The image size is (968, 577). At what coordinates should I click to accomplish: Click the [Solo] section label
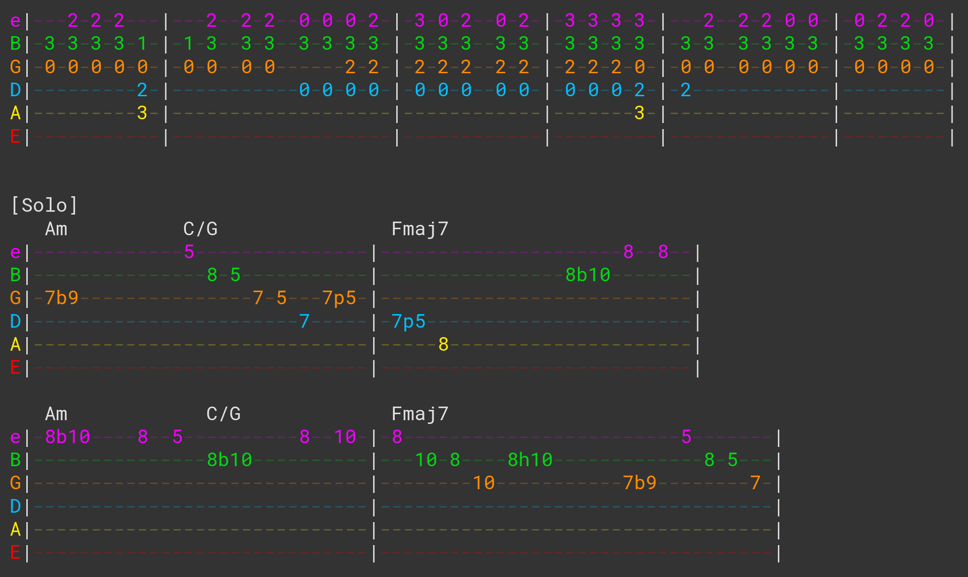pos(45,205)
